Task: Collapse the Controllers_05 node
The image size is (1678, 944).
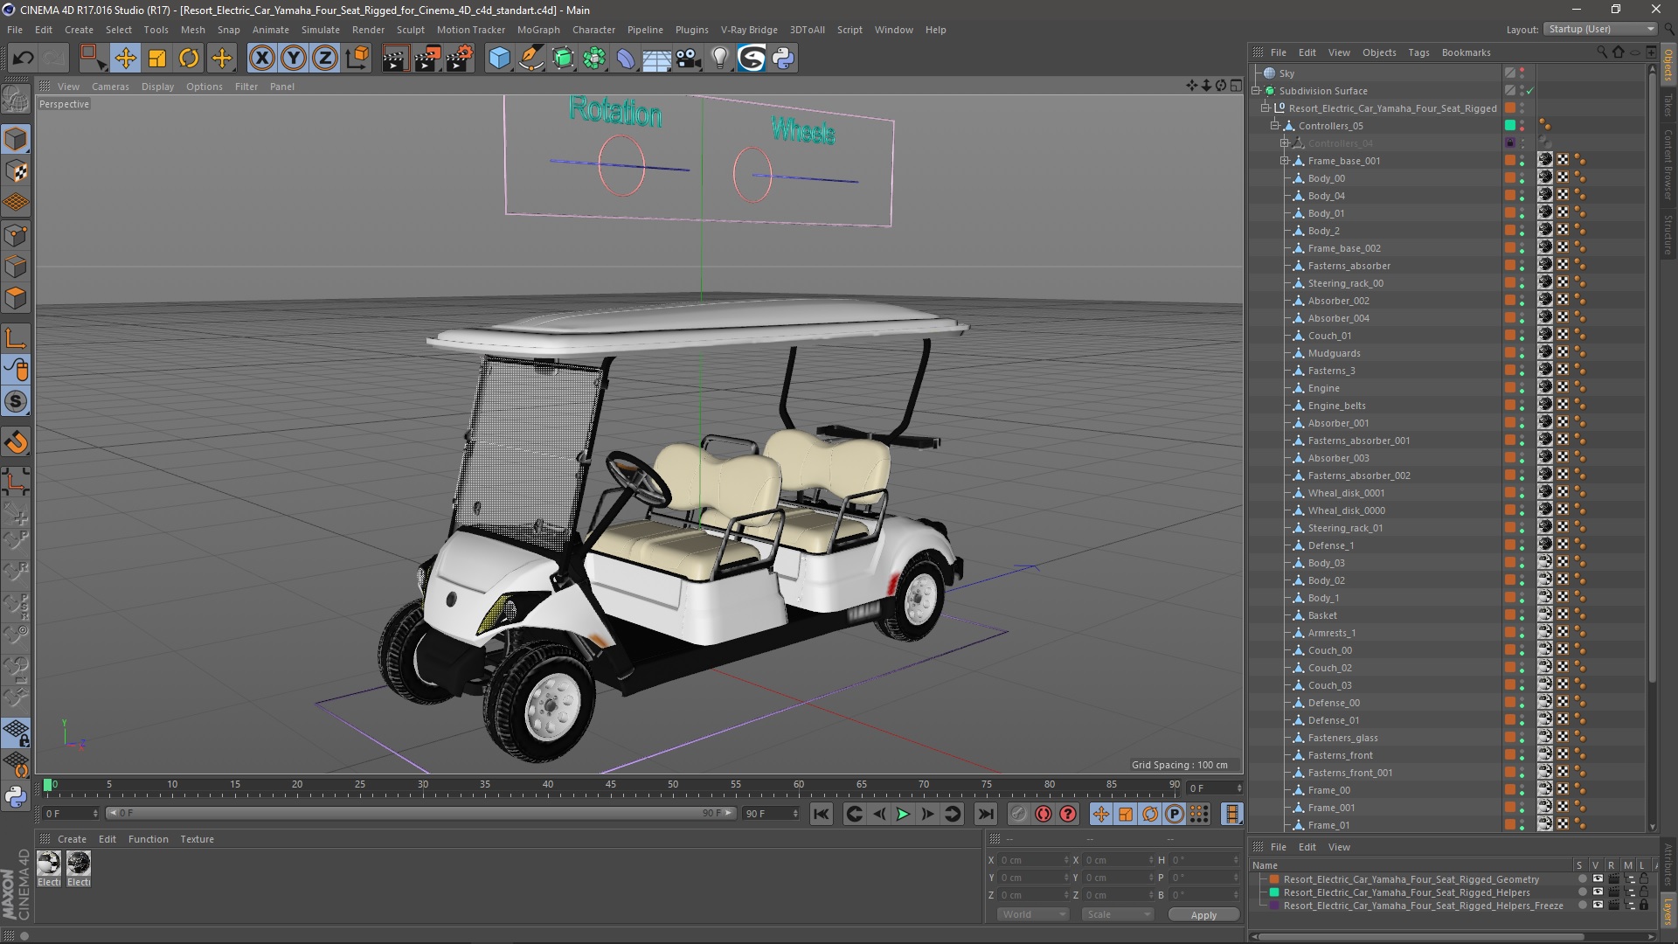Action: click(1275, 126)
